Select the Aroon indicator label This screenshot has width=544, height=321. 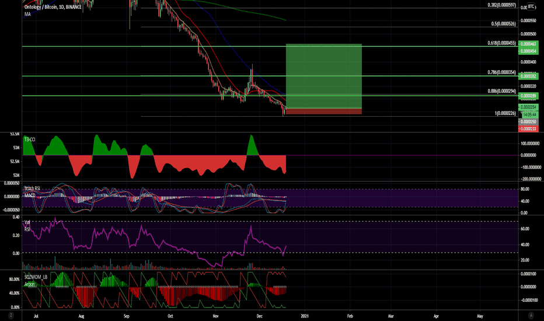[30, 284]
